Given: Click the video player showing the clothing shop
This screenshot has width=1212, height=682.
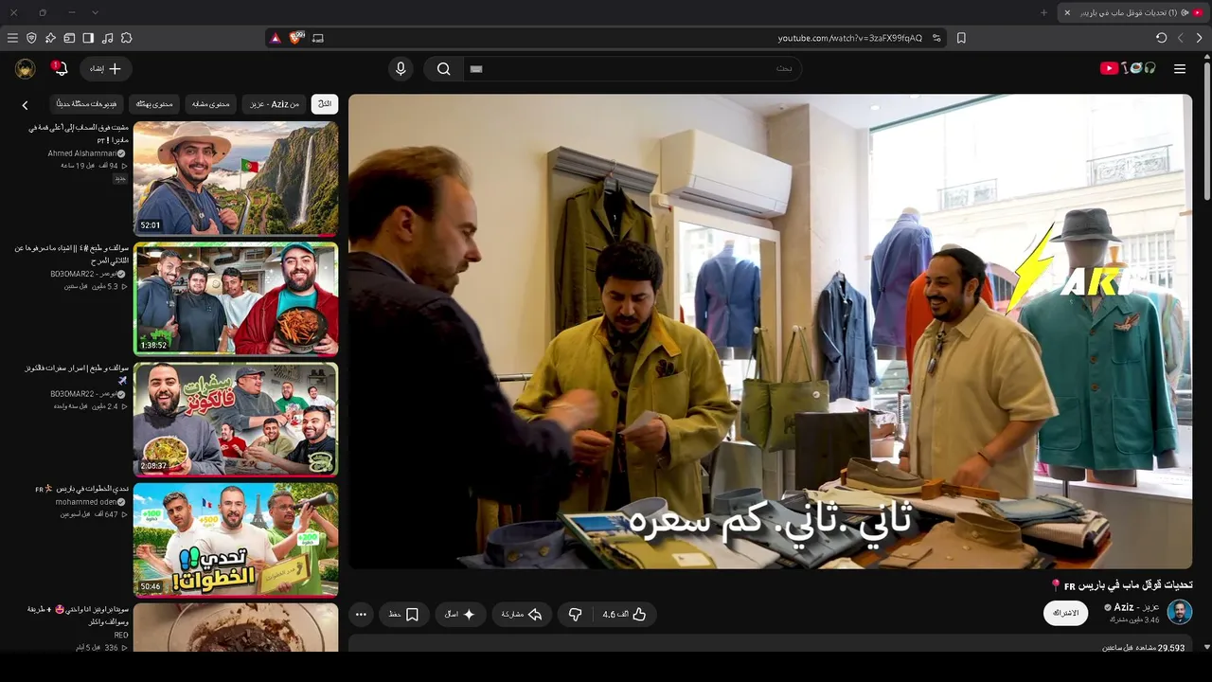Looking at the screenshot, I should click(x=770, y=332).
